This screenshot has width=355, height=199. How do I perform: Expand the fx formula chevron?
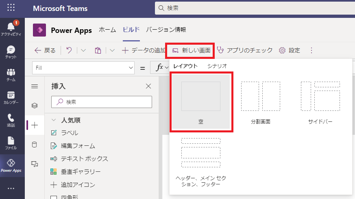coord(167,67)
